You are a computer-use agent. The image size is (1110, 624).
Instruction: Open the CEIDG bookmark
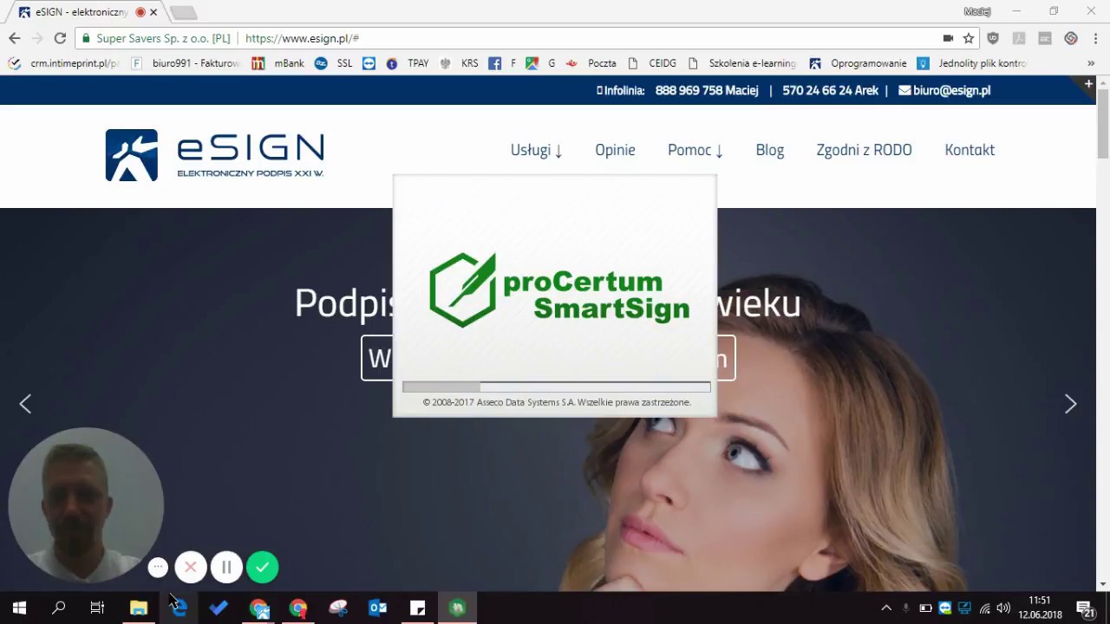(x=651, y=63)
